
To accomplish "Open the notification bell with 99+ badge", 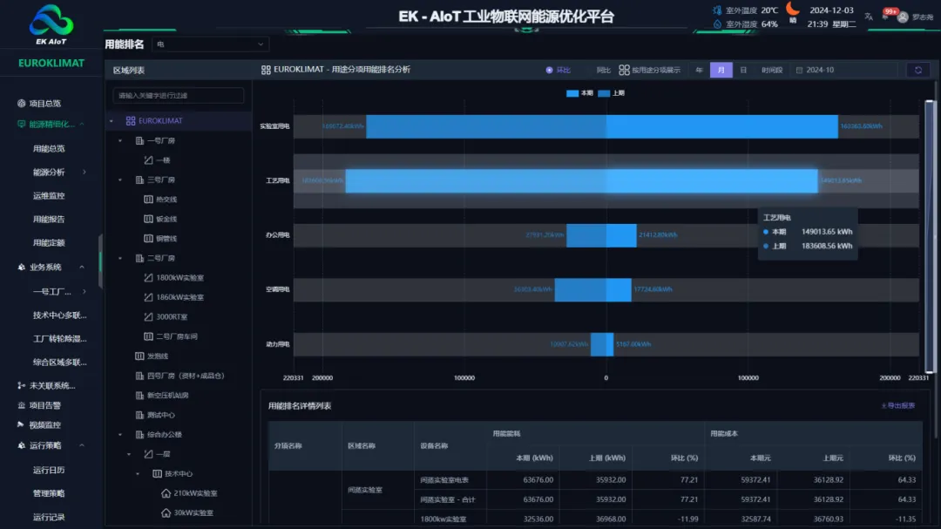I will 887,16.
